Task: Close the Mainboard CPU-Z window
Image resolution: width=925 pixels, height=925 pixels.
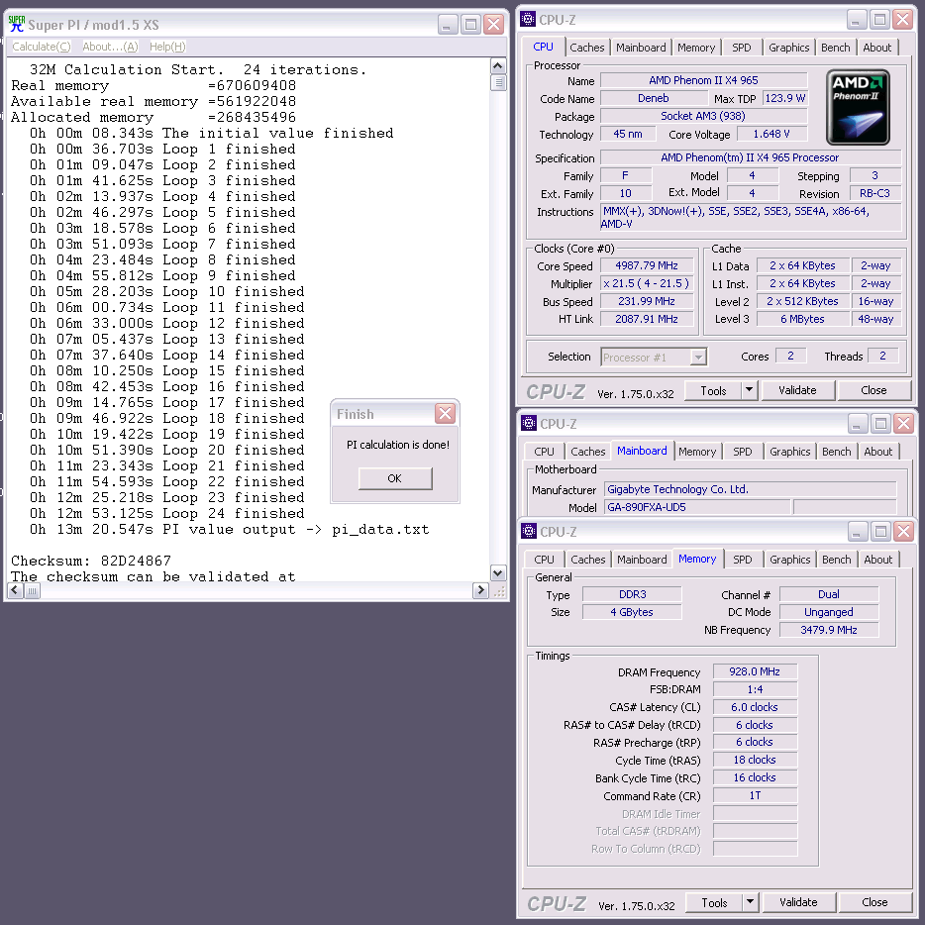Action: (903, 423)
